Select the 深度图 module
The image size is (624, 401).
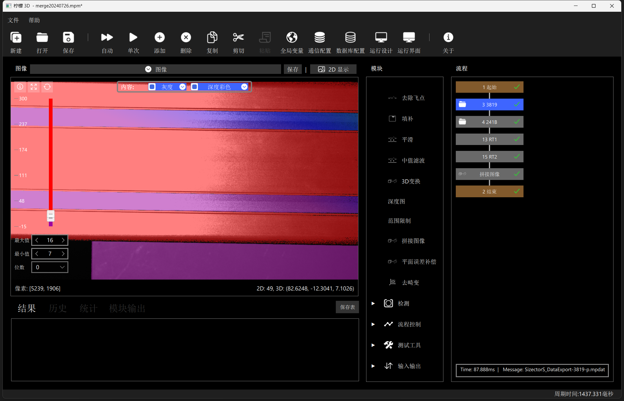click(396, 202)
